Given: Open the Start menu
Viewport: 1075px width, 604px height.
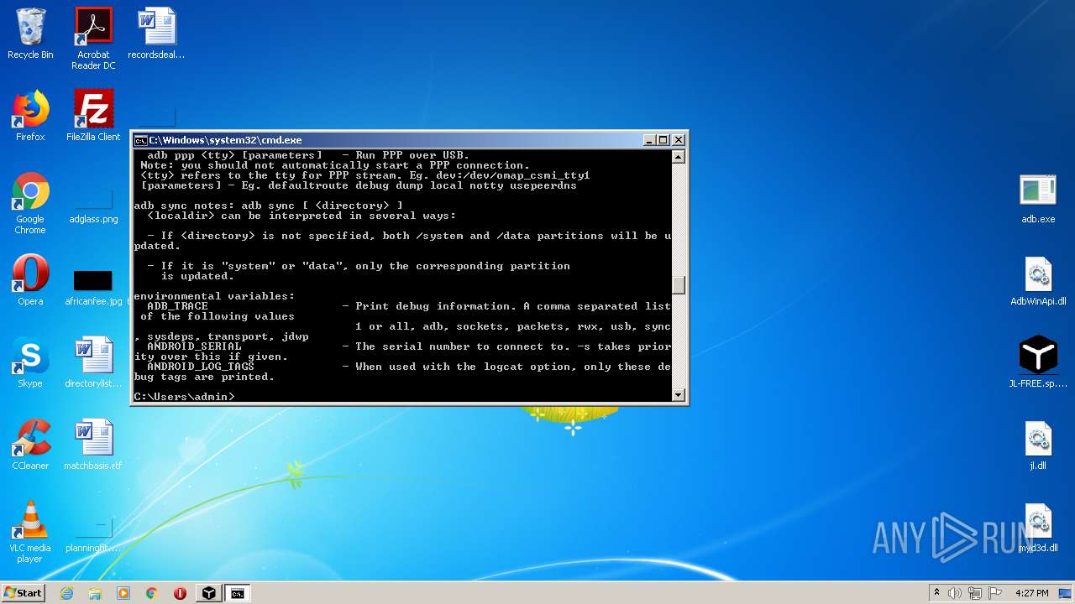Looking at the screenshot, I should tap(24, 593).
